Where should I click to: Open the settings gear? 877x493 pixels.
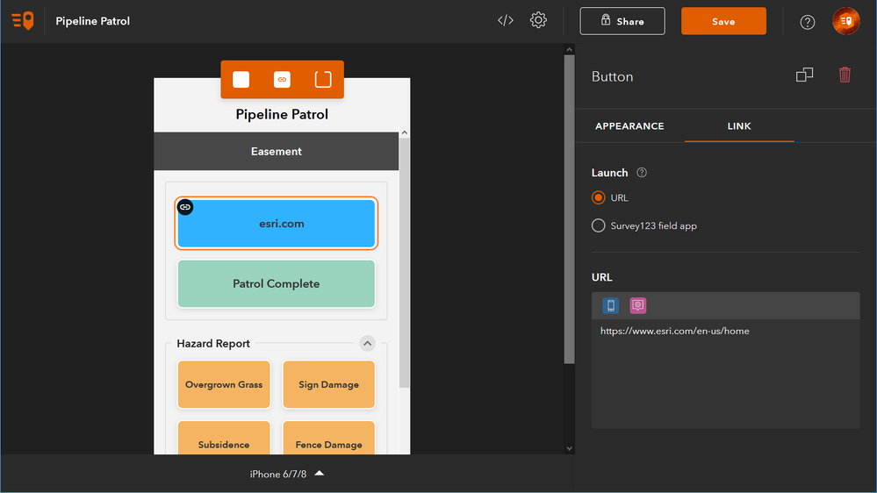point(538,20)
